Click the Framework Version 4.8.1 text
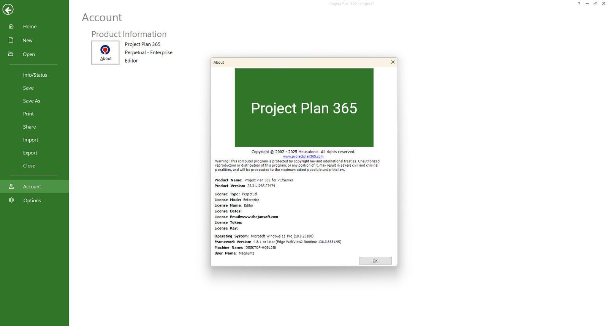 (278, 242)
